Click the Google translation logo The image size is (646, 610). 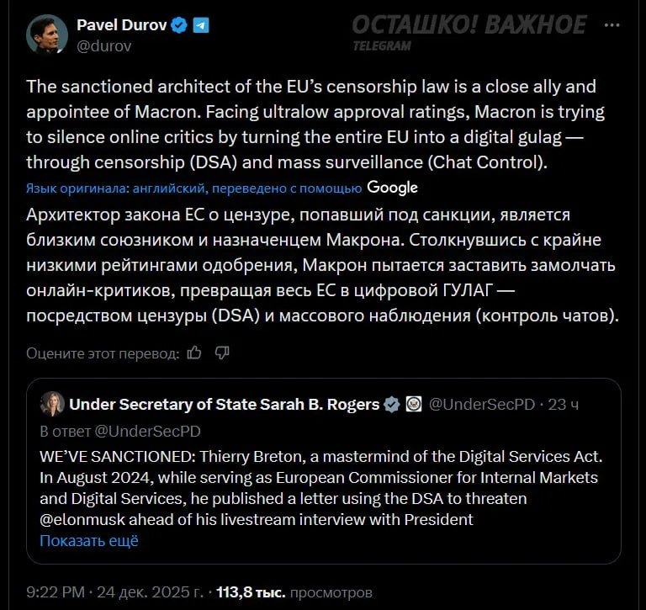(392, 187)
